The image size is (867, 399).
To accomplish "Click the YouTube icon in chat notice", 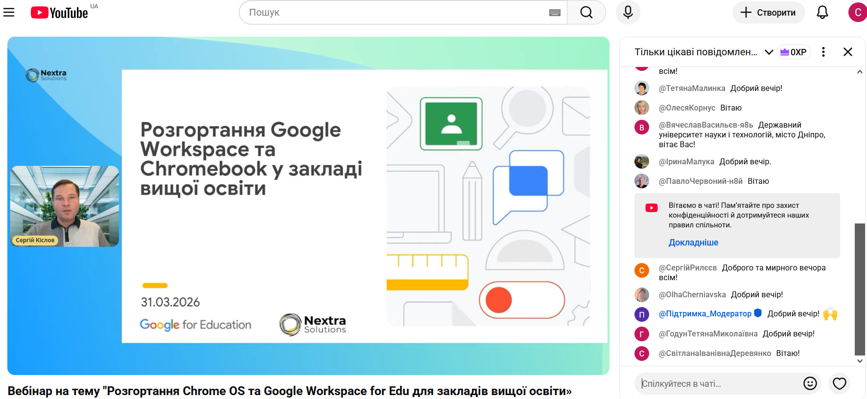I will [652, 208].
